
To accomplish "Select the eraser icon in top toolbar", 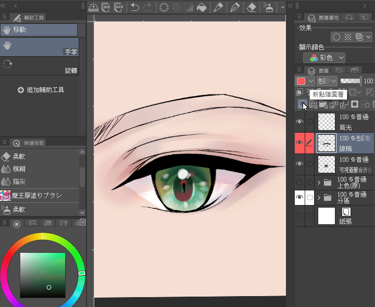I will 251,7.
